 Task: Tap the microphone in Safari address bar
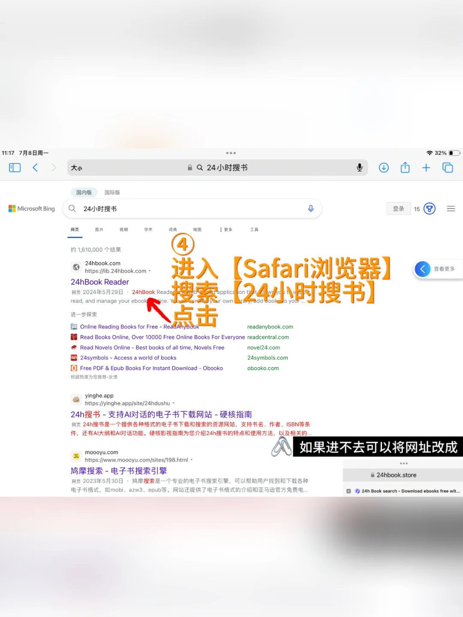(359, 168)
